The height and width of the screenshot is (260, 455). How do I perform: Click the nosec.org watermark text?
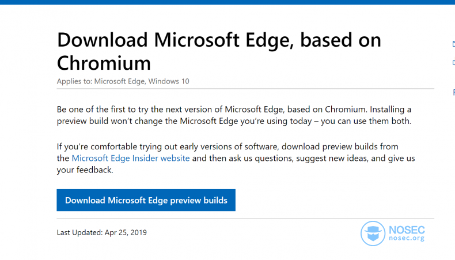point(407,238)
